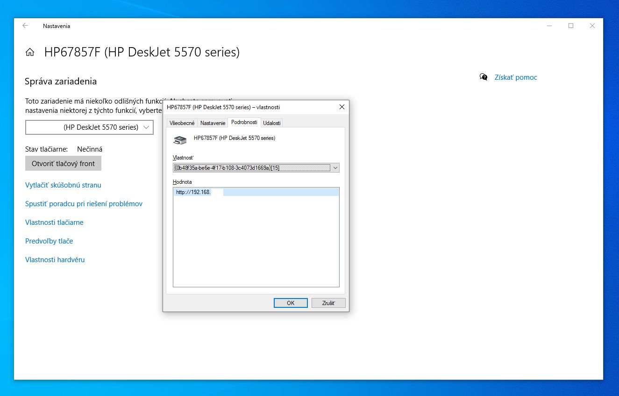Maximize the Nastavenia window
Viewport: 619px width, 396px height.
coord(571,26)
